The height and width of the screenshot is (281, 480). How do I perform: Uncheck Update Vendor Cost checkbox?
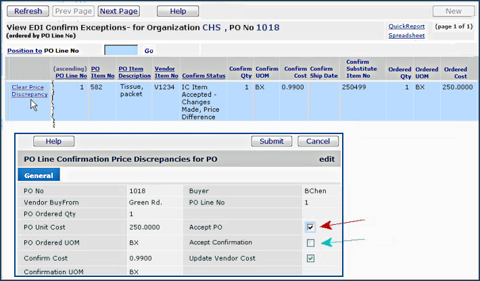[310, 258]
